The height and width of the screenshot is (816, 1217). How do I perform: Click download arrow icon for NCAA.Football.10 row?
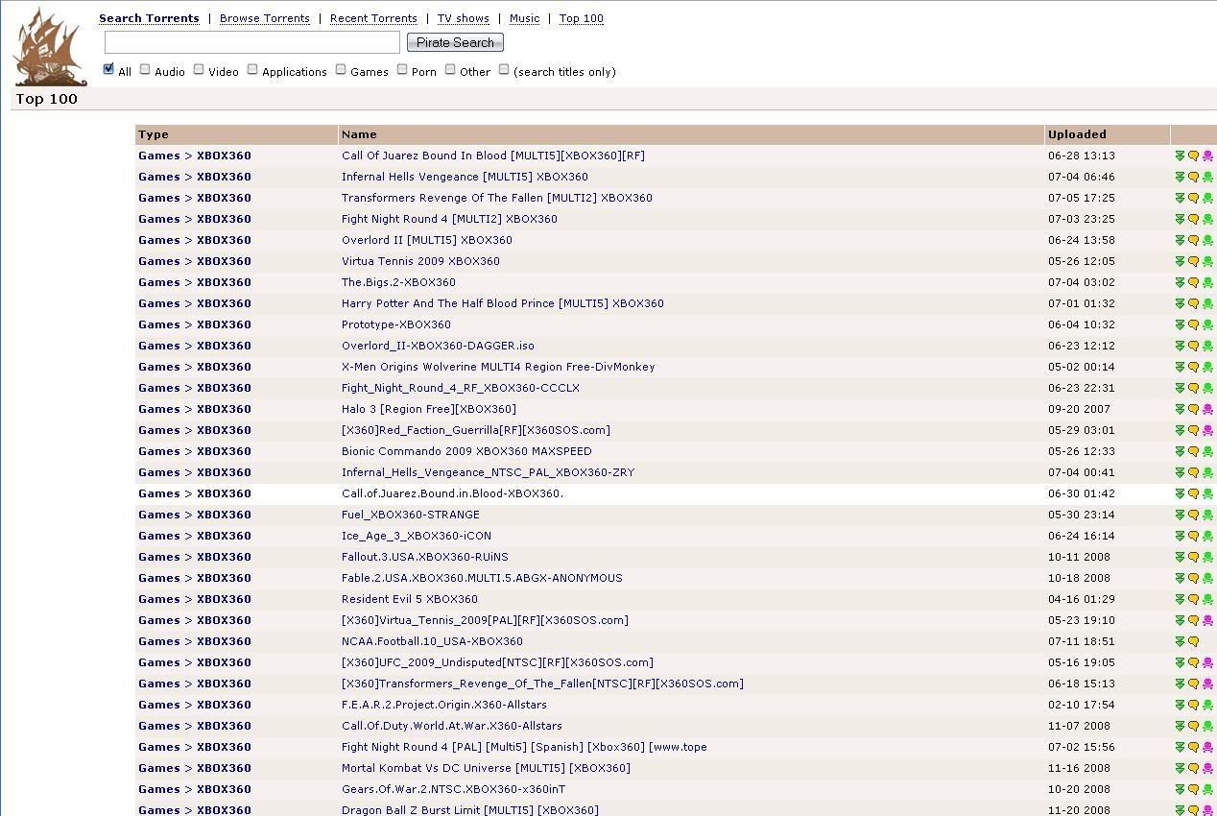coord(1180,642)
